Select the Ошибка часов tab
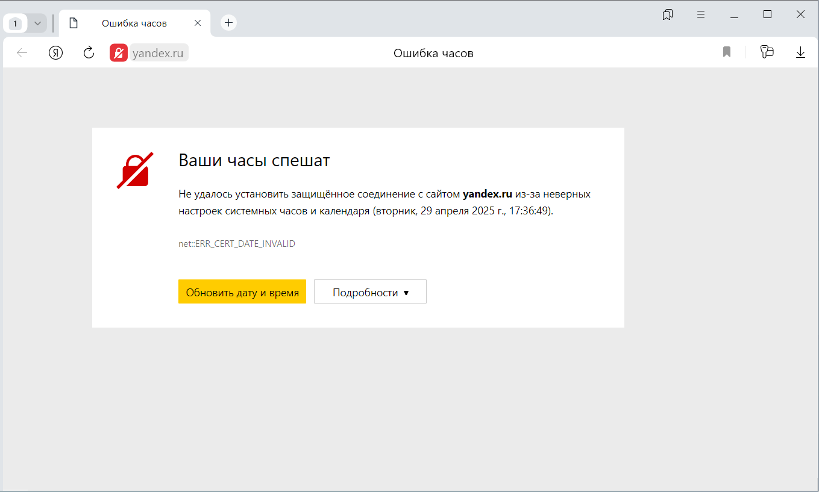This screenshot has width=819, height=492. [x=134, y=23]
